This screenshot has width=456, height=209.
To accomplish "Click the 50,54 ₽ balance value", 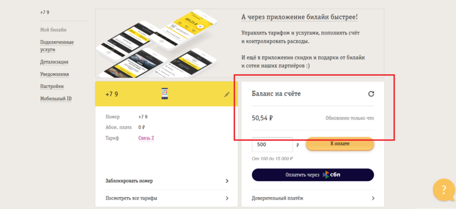I will pyautogui.click(x=262, y=118).
